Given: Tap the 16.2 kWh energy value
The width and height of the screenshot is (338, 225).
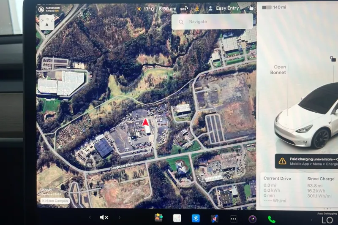Looking at the screenshot, I should pos(316,191).
